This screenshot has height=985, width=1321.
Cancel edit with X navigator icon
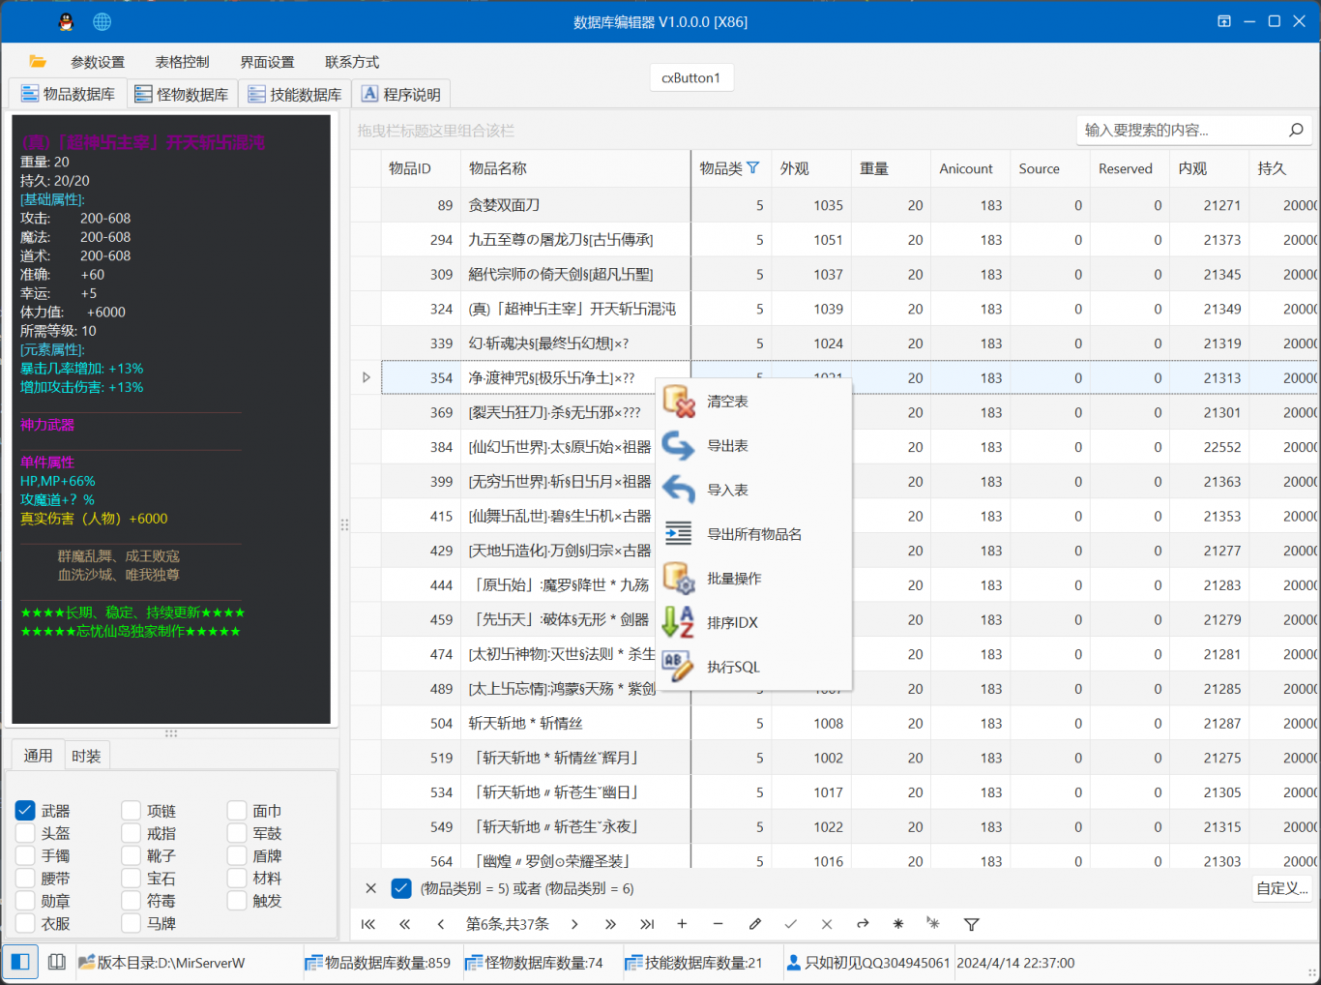tap(826, 924)
